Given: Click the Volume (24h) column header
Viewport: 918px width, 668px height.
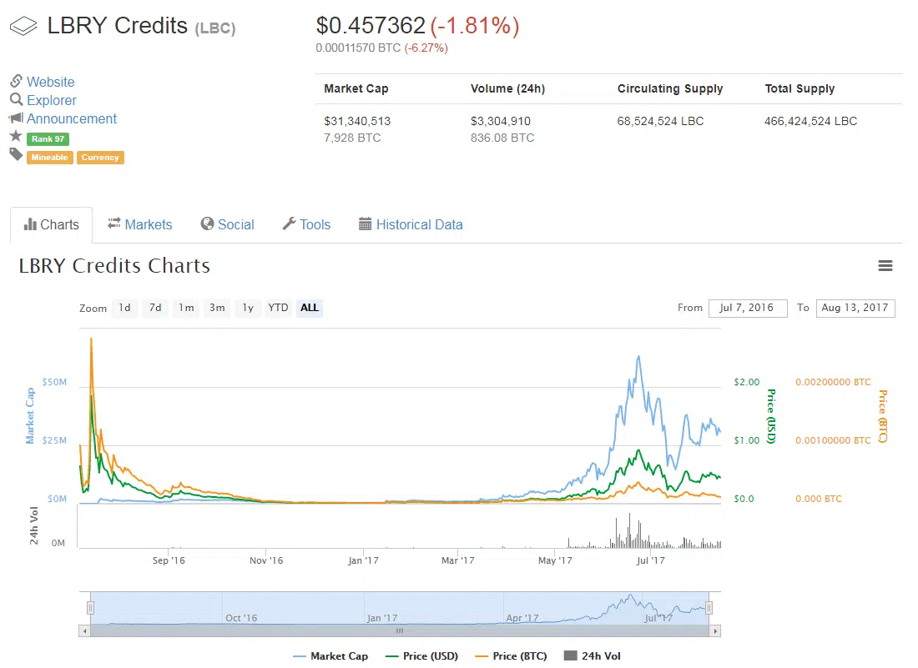Looking at the screenshot, I should coord(507,89).
